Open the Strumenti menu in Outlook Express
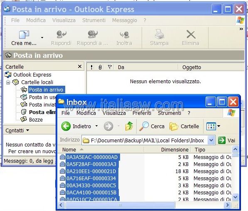Screen dimensions: 248x211 point(94,20)
